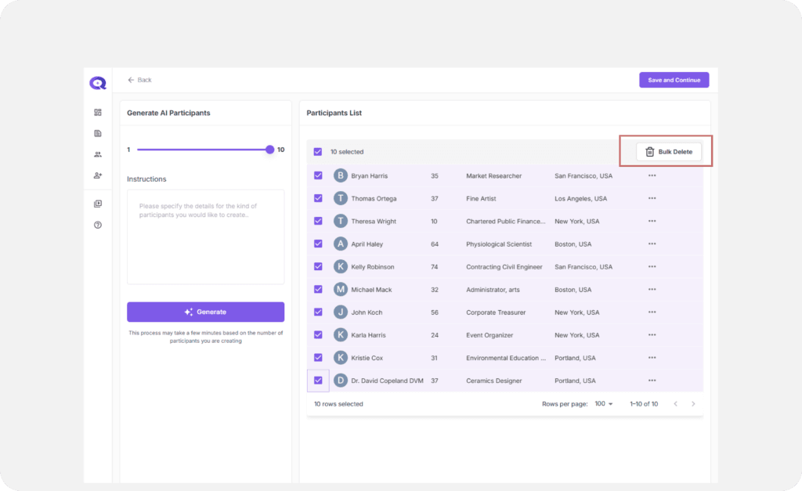802x491 pixels.
Task: Uncheck the select-all checkbox in the header
Action: [318, 152]
